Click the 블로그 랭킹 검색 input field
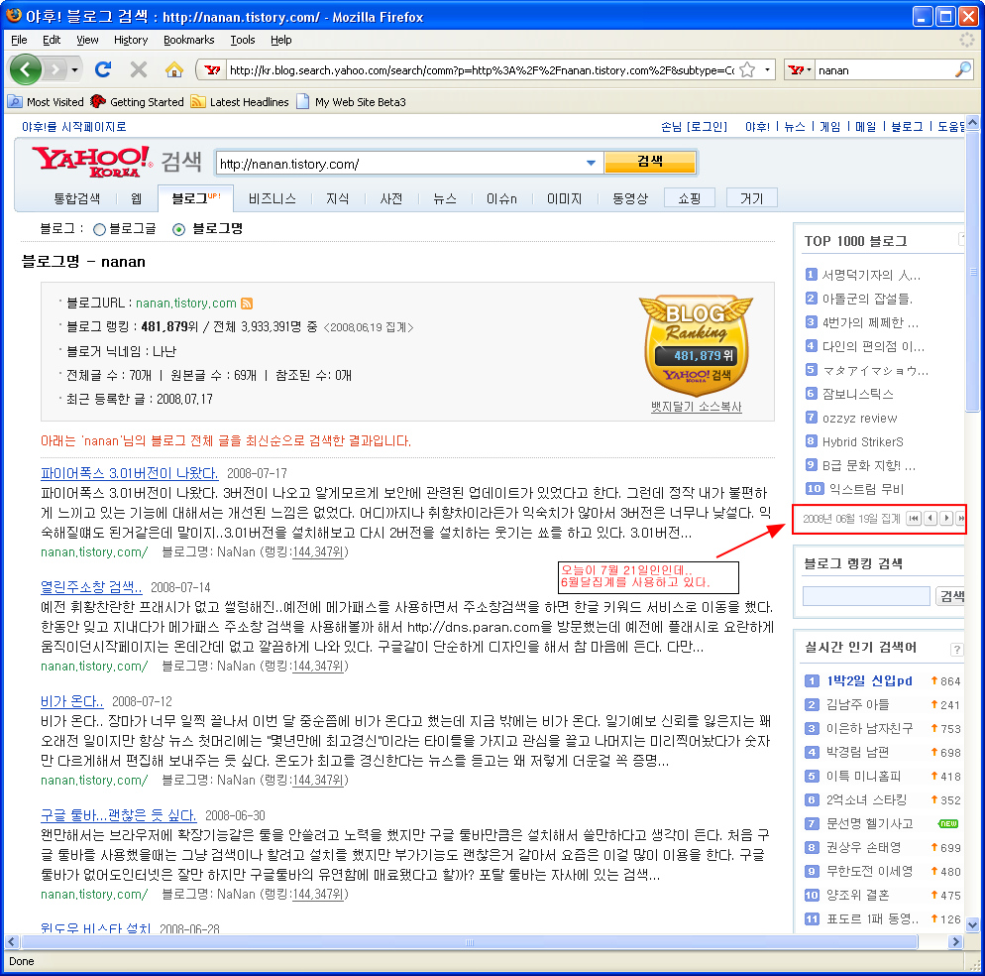985x976 pixels. (866, 595)
